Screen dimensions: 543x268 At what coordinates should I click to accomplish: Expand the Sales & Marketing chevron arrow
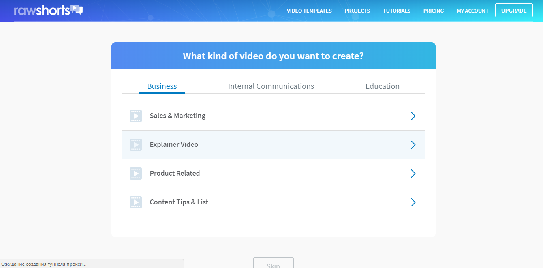point(413,116)
